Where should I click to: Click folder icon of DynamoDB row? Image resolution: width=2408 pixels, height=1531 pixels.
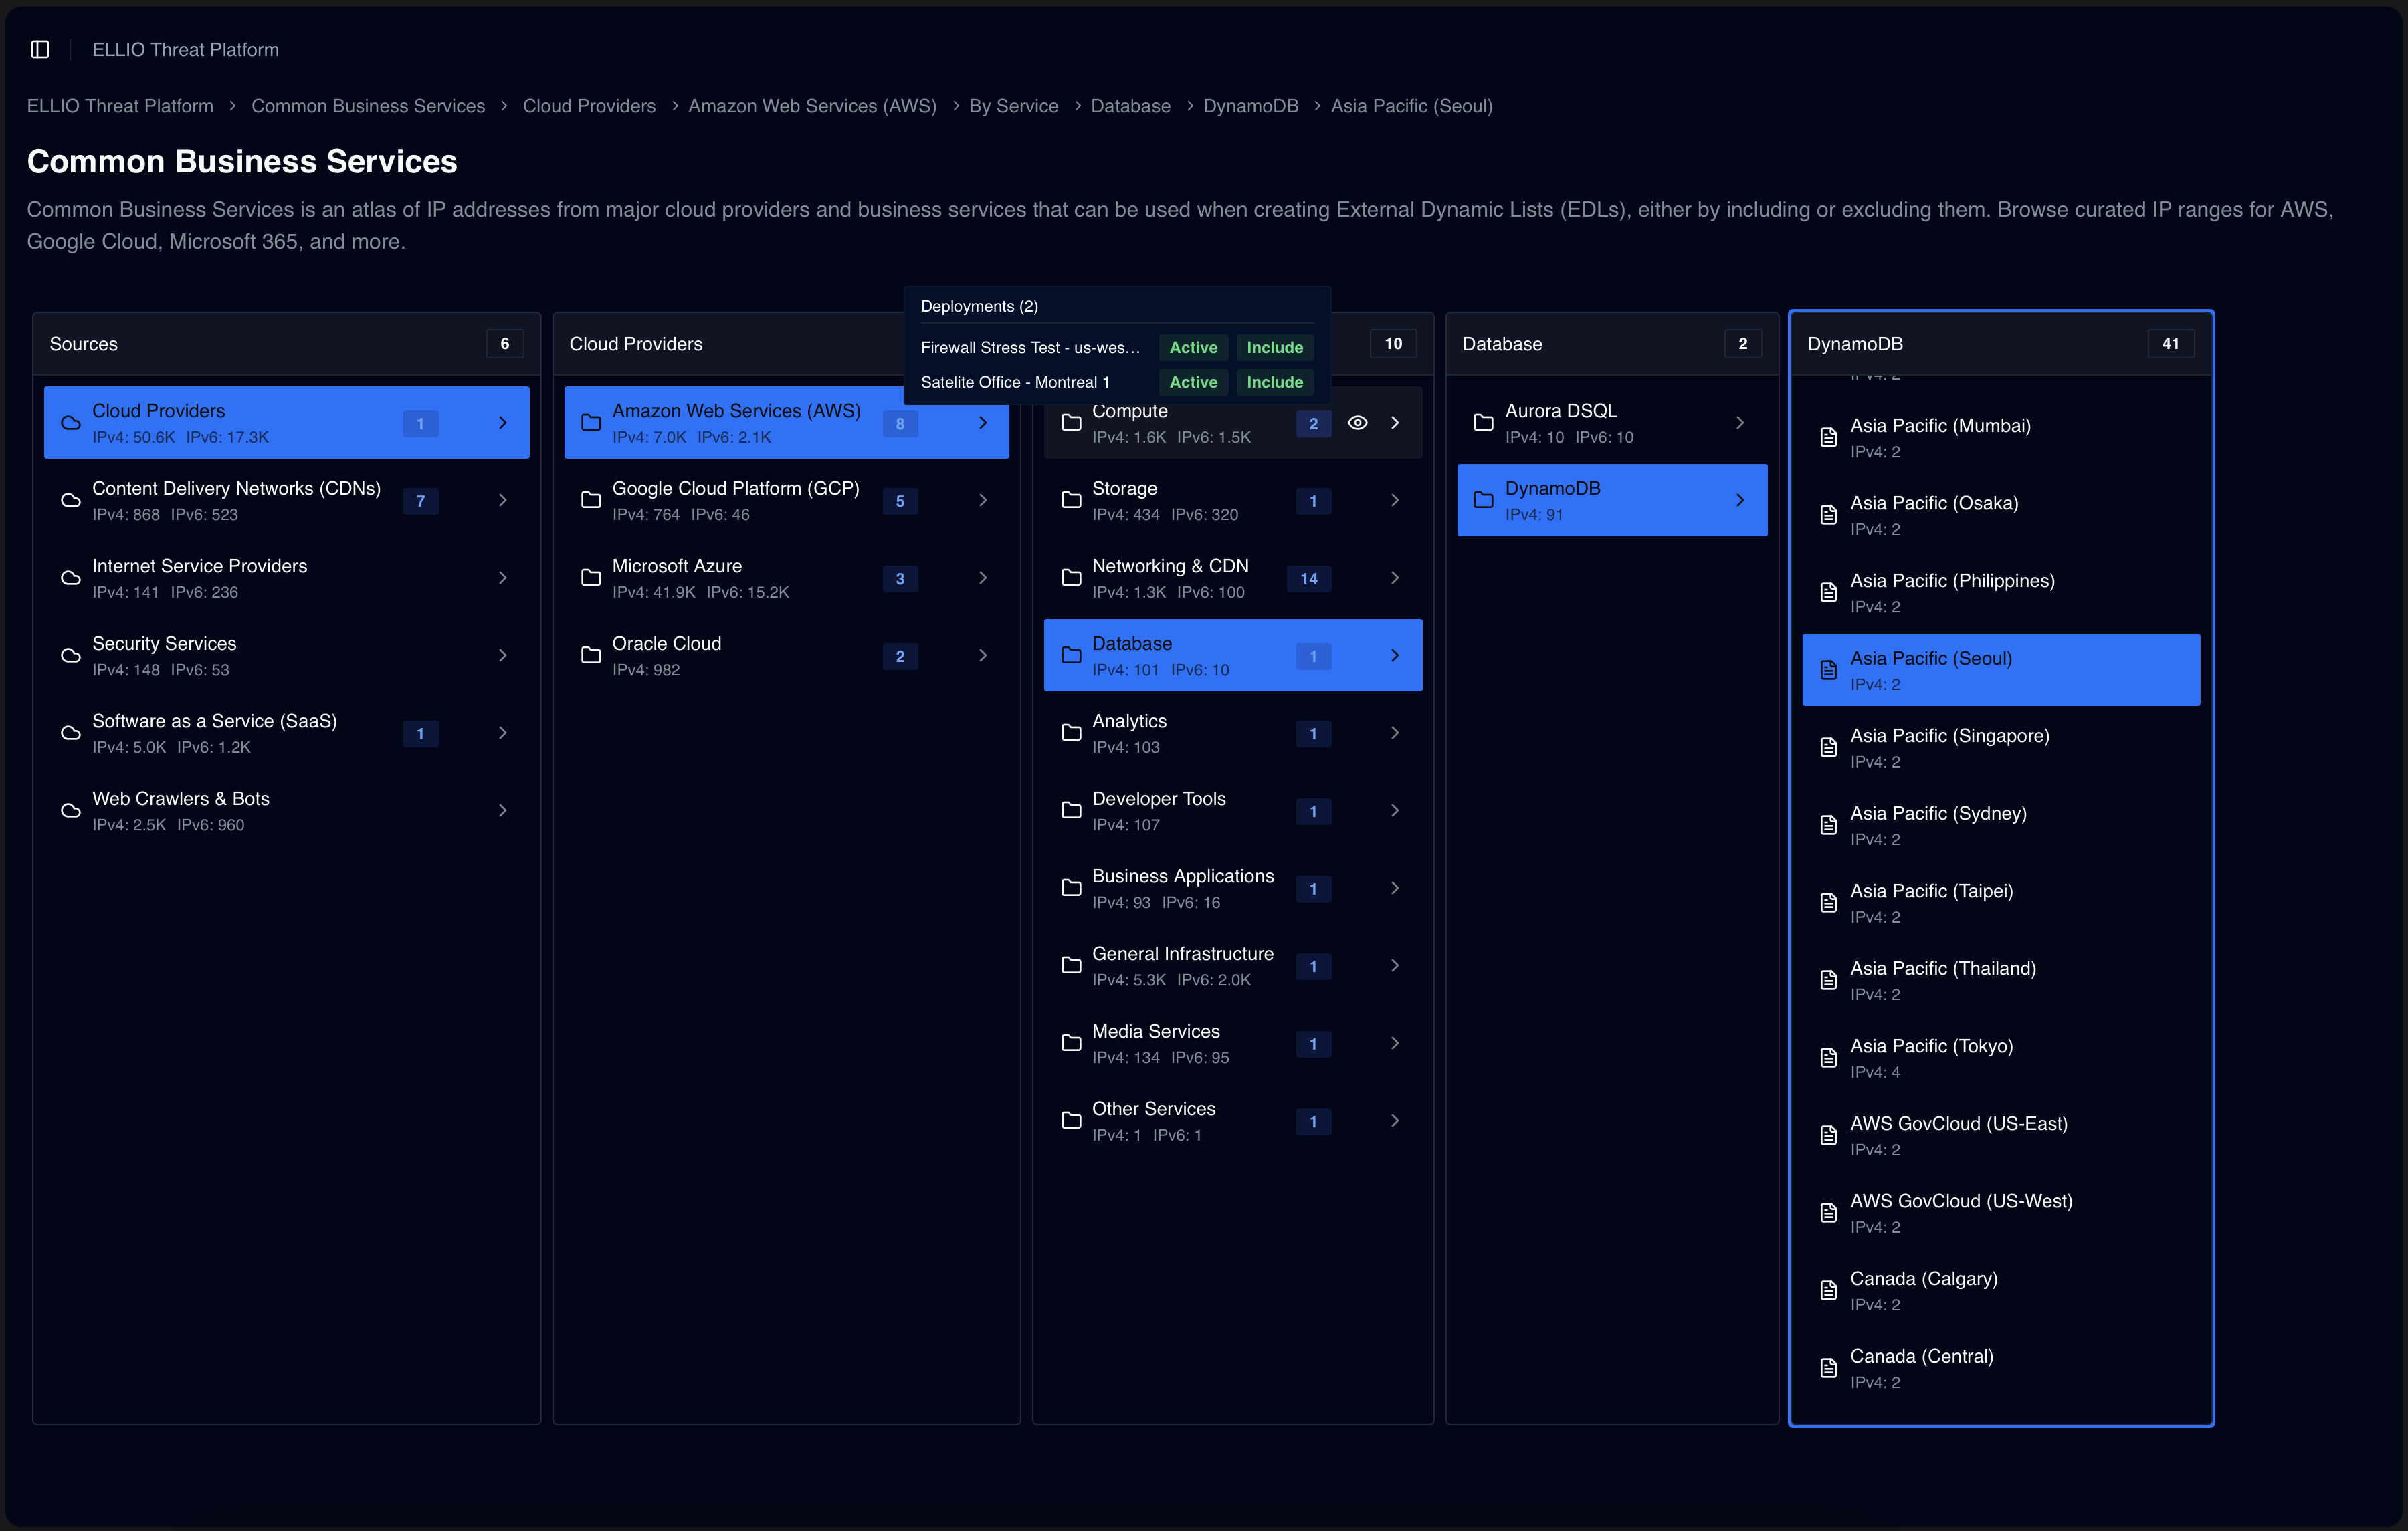coord(1483,501)
